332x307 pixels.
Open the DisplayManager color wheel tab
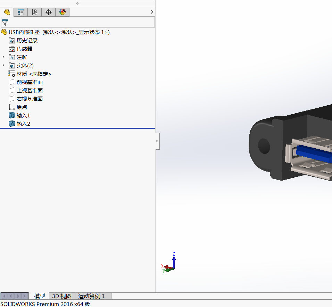click(x=63, y=12)
